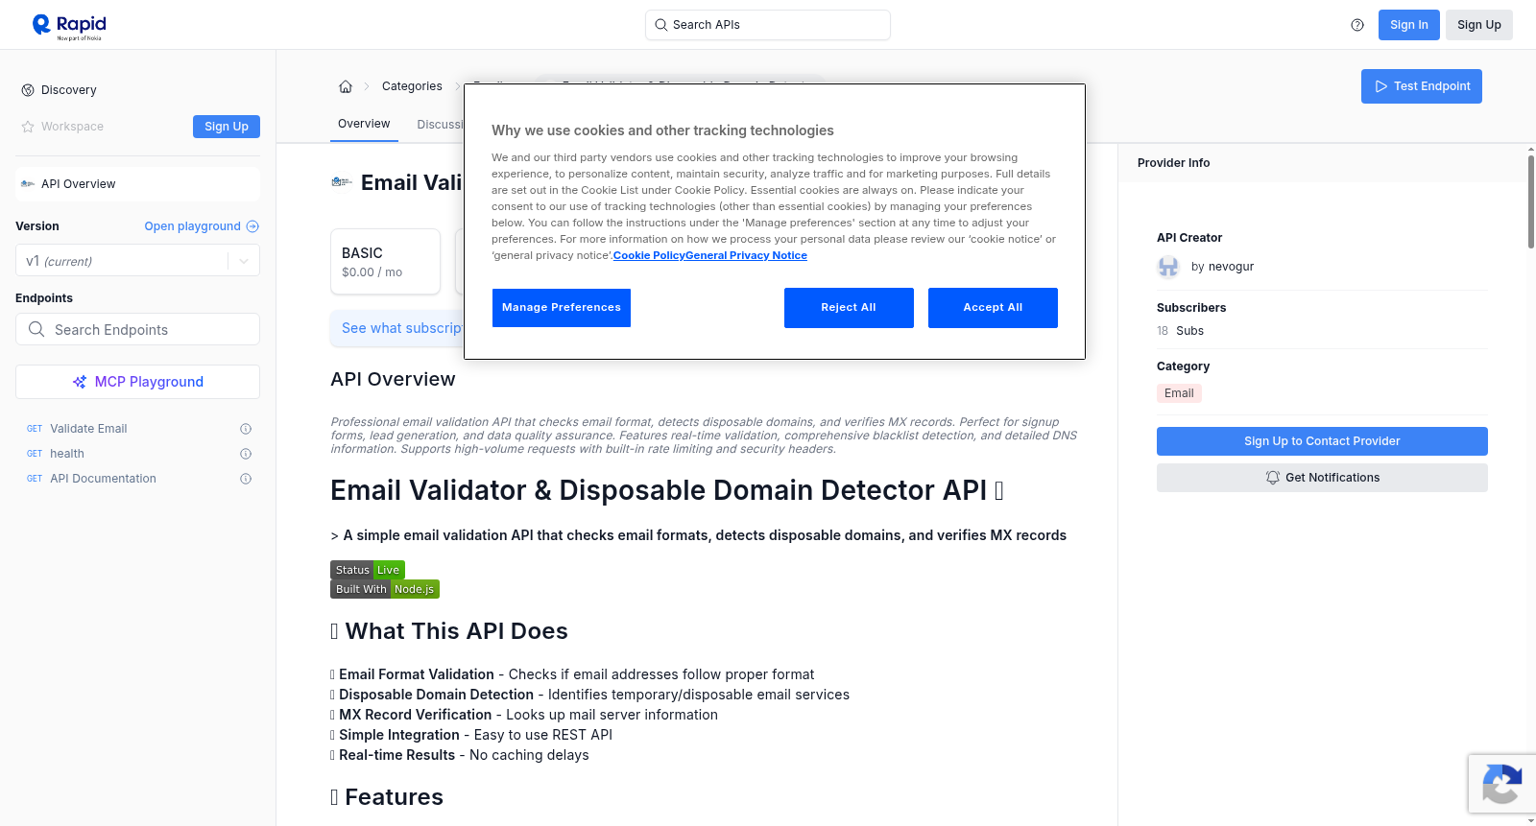Open info icon for health endpoint
The width and height of the screenshot is (1536, 826).
tap(246, 454)
